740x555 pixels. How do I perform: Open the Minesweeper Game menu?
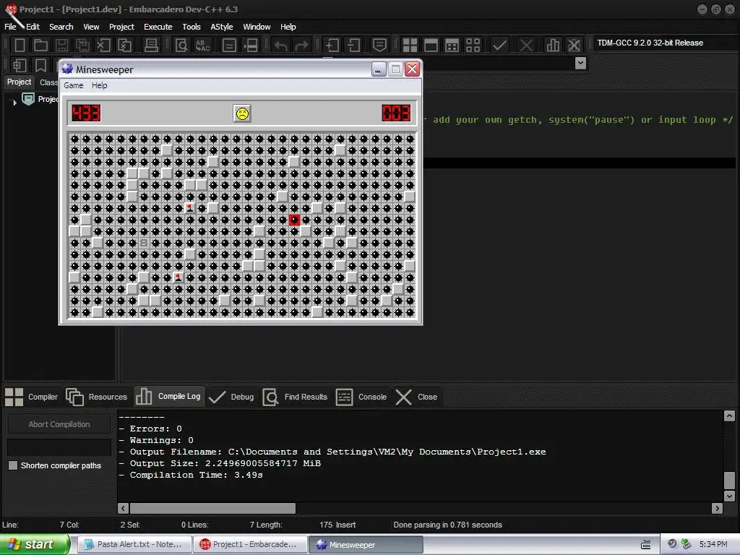point(74,85)
